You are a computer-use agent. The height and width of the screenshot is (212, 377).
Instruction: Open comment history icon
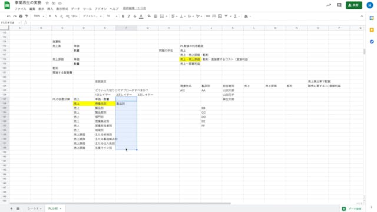click(339, 5)
